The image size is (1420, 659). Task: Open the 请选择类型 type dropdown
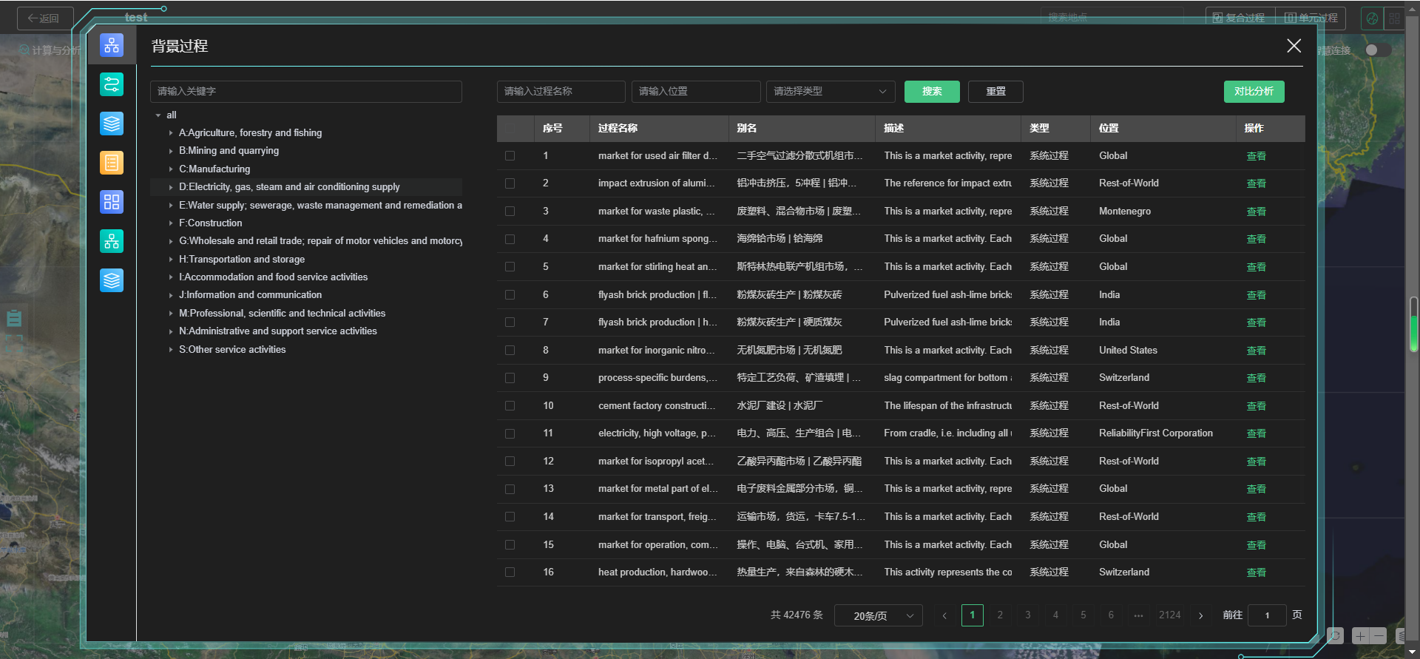831,92
